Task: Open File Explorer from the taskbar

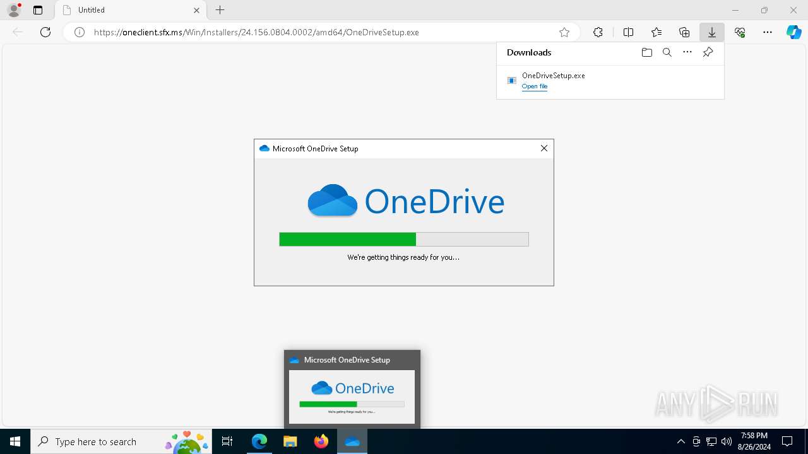Action: (290, 441)
